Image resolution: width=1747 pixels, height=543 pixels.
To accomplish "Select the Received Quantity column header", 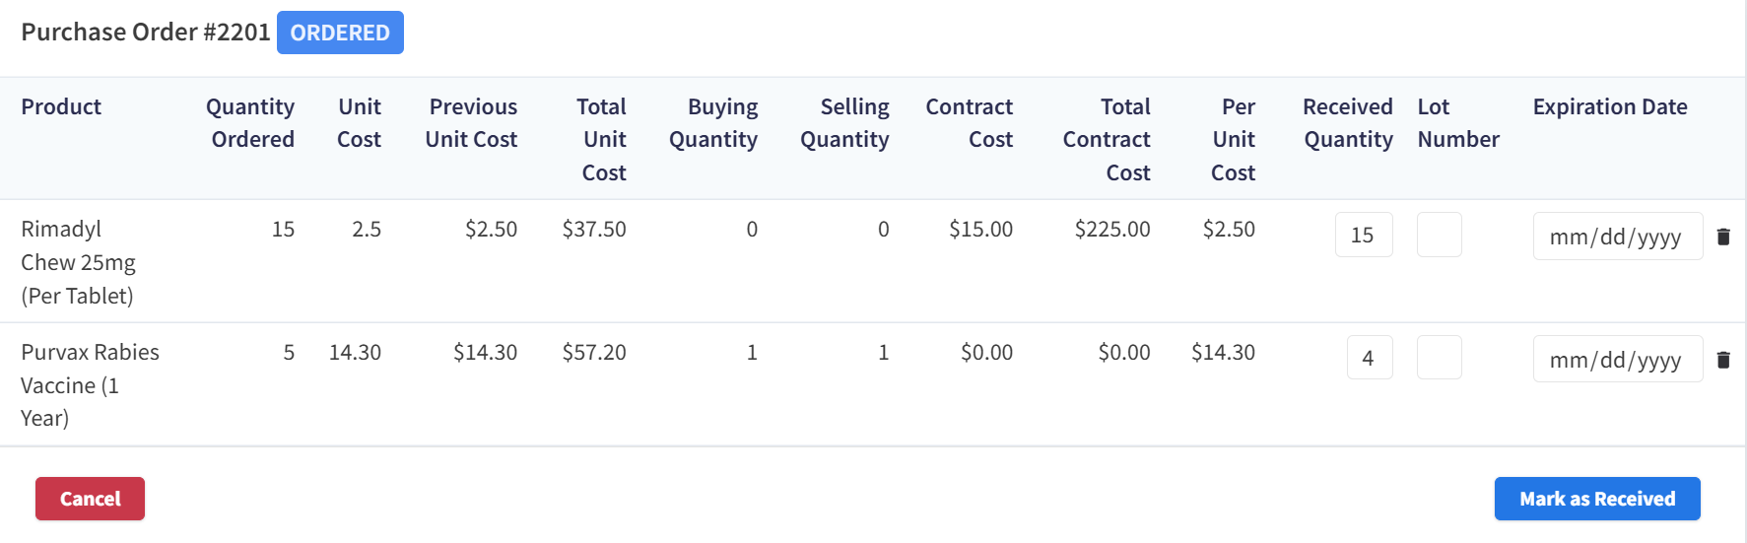I will (1348, 122).
